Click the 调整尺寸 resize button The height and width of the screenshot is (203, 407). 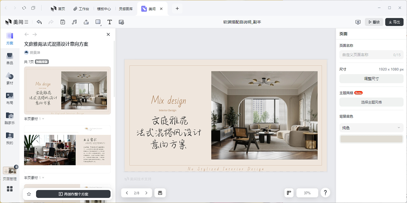coord(371,78)
